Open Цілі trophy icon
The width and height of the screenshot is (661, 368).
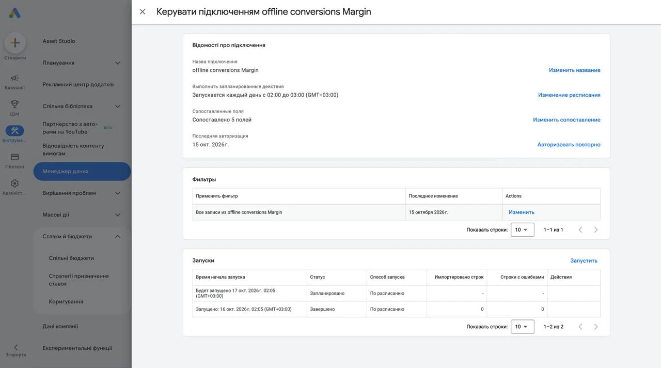coord(14,104)
